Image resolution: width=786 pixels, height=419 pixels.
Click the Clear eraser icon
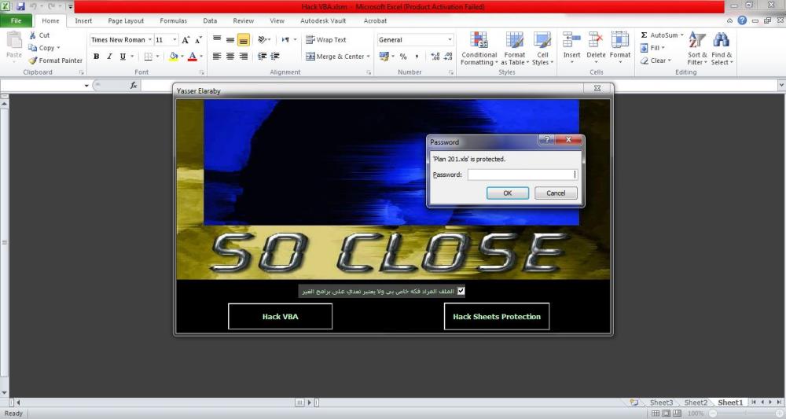point(645,61)
